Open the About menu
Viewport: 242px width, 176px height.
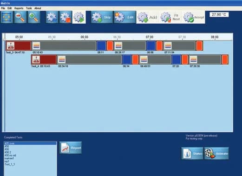(x=38, y=8)
